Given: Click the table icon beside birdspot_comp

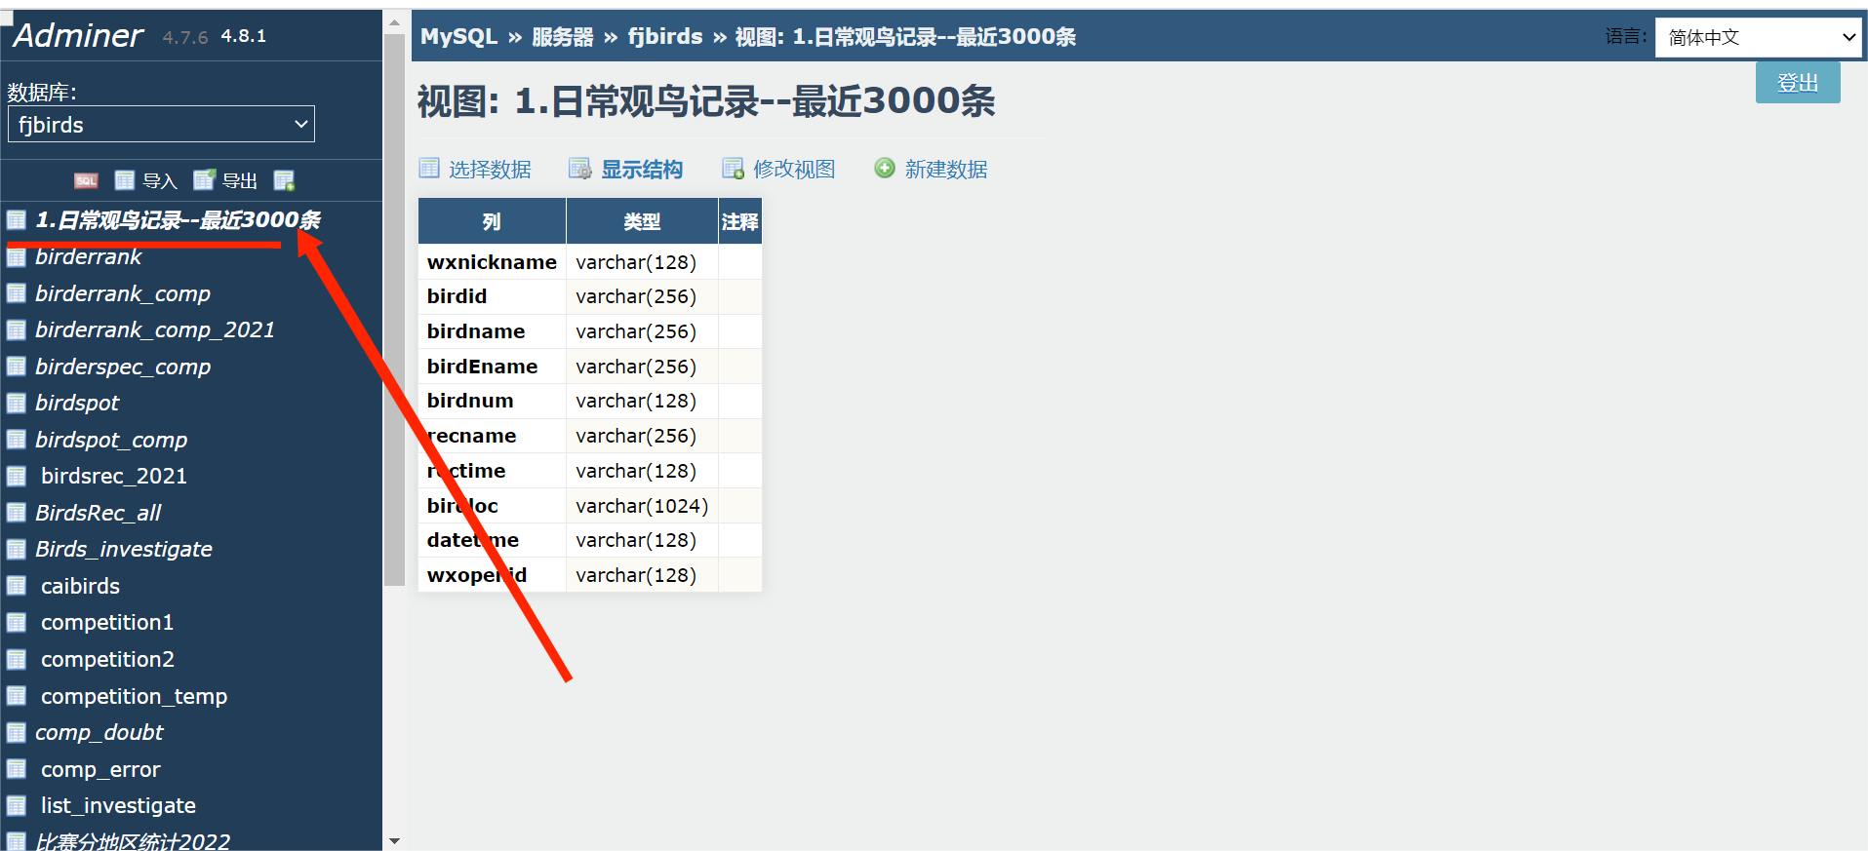Looking at the screenshot, I should [17, 440].
